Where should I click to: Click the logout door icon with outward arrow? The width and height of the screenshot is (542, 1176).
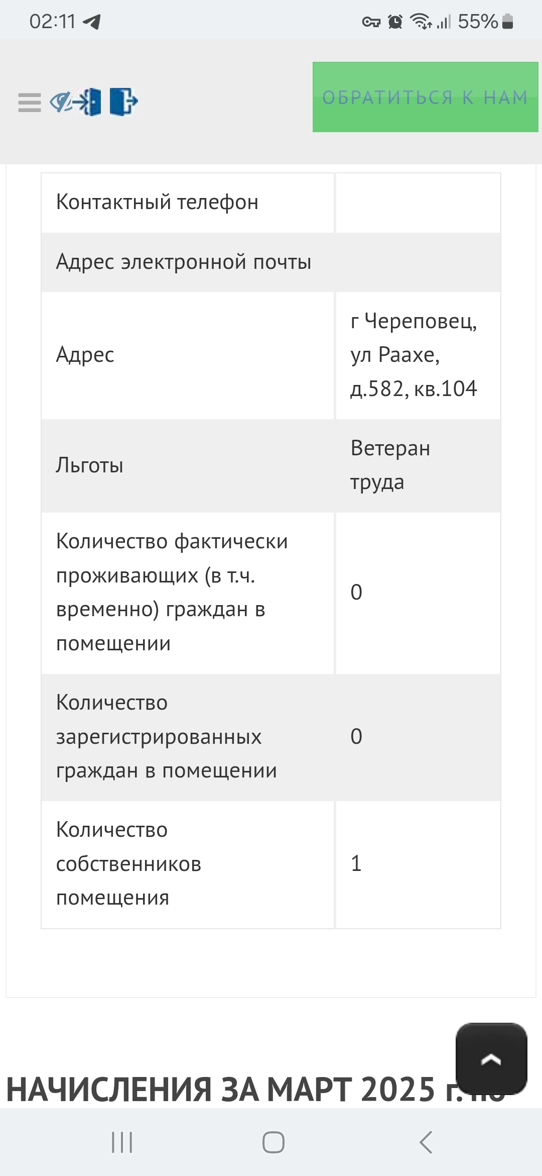[x=123, y=102]
